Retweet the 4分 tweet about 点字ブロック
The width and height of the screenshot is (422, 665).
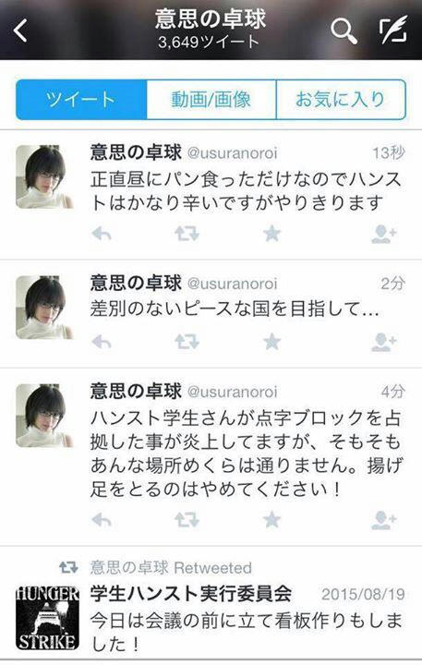[187, 519]
